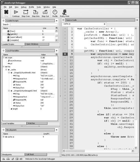Click the grippy below Local Variables panel

[30, 126]
